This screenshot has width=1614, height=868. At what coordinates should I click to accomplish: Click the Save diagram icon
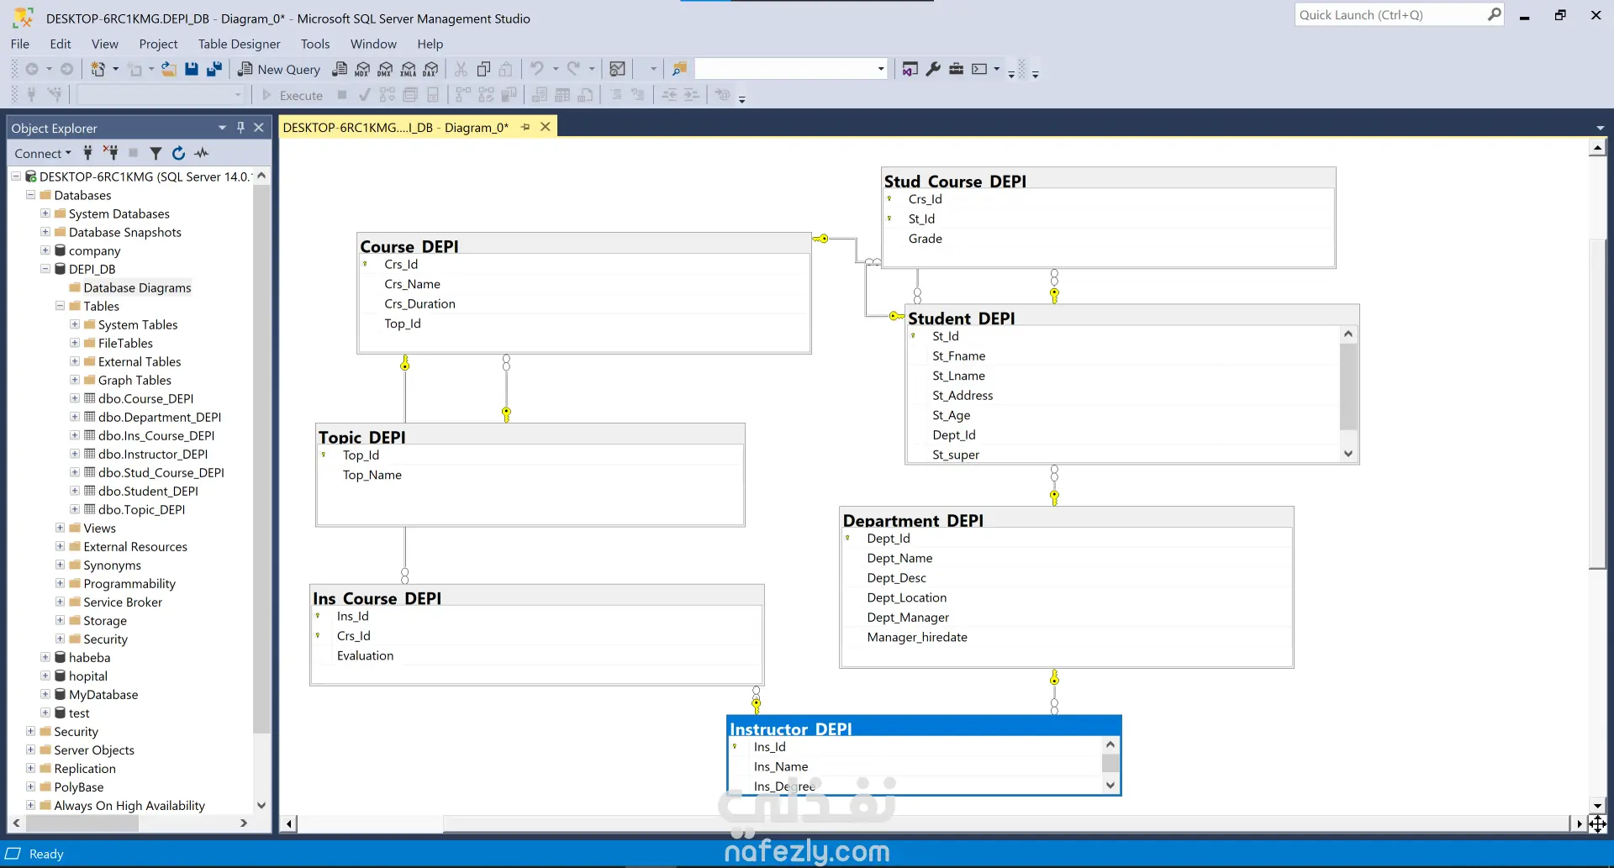point(192,69)
